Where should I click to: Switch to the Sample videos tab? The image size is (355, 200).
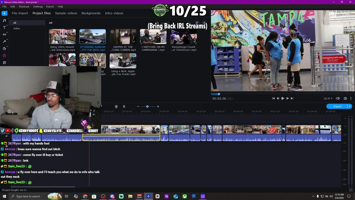66,13
